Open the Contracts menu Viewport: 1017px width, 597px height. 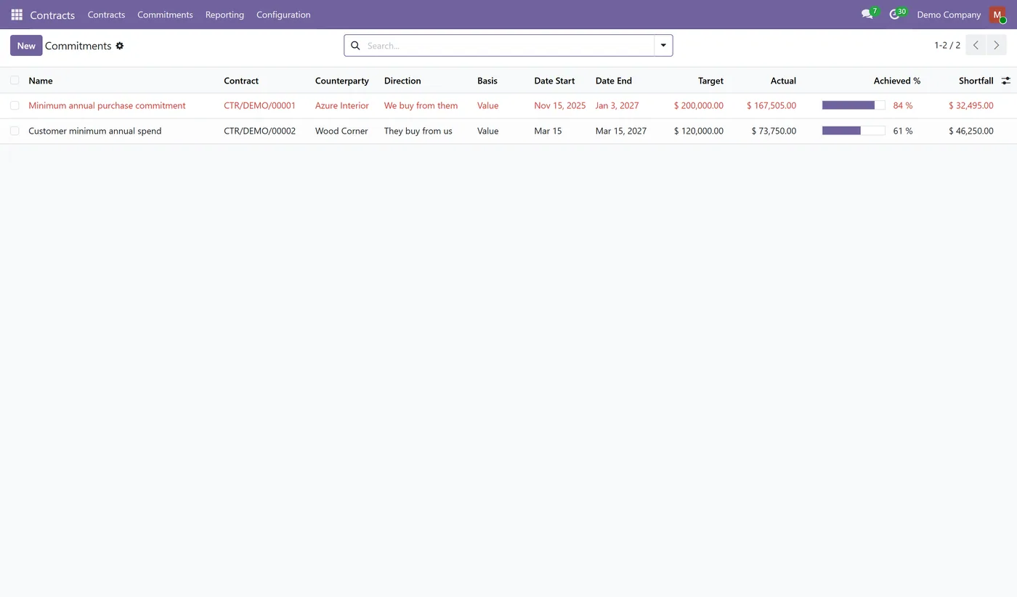point(106,15)
